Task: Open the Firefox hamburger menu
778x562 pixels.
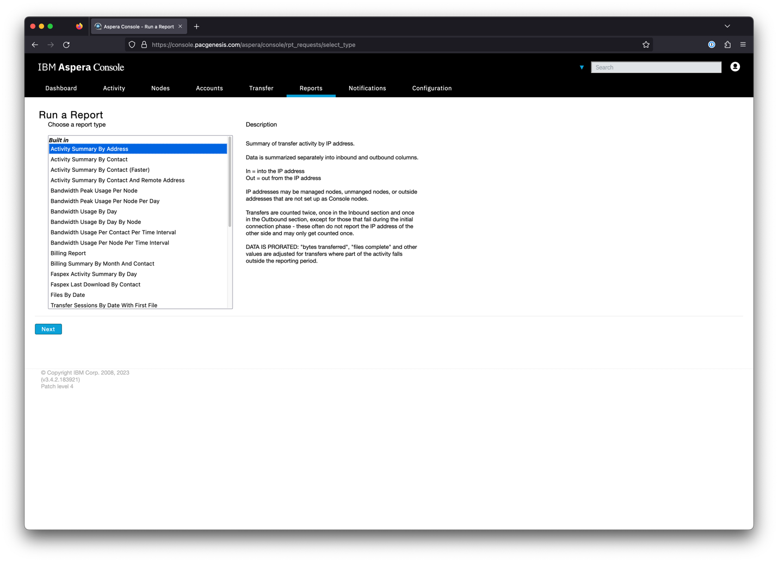Action: coord(743,45)
